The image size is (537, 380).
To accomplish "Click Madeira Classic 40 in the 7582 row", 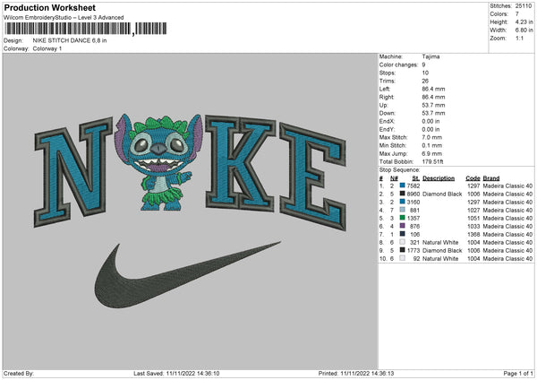I will pos(507,186).
